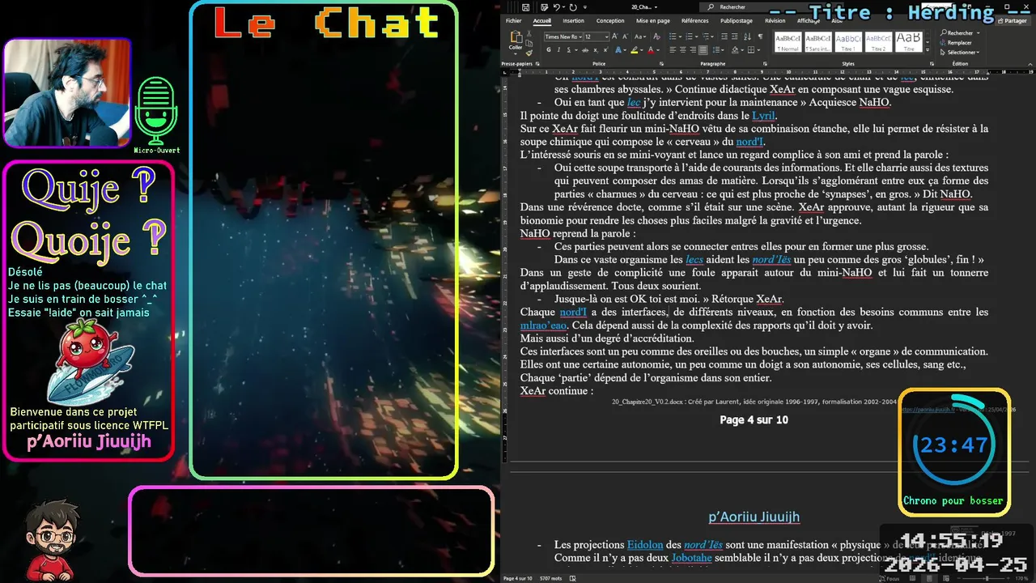1036x583 pixels.
Task: Save the document with the floppy icon
Action: coord(525,7)
